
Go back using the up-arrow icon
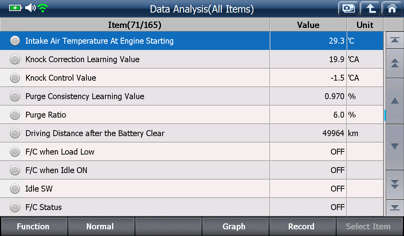[x=370, y=9]
